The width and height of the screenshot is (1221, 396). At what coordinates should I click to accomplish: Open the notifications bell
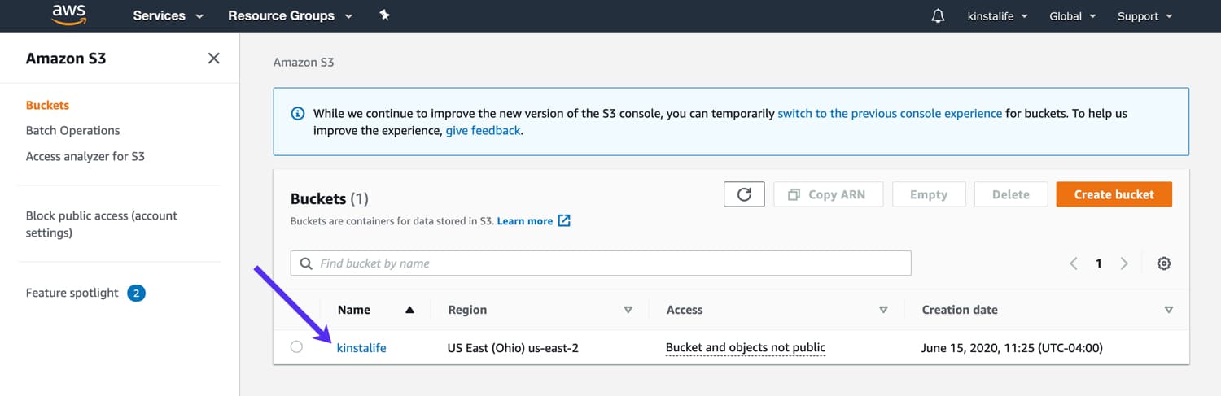pos(938,16)
